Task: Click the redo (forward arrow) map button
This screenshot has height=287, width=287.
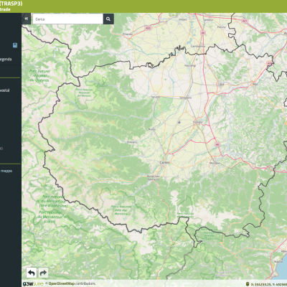Action: tap(43, 273)
